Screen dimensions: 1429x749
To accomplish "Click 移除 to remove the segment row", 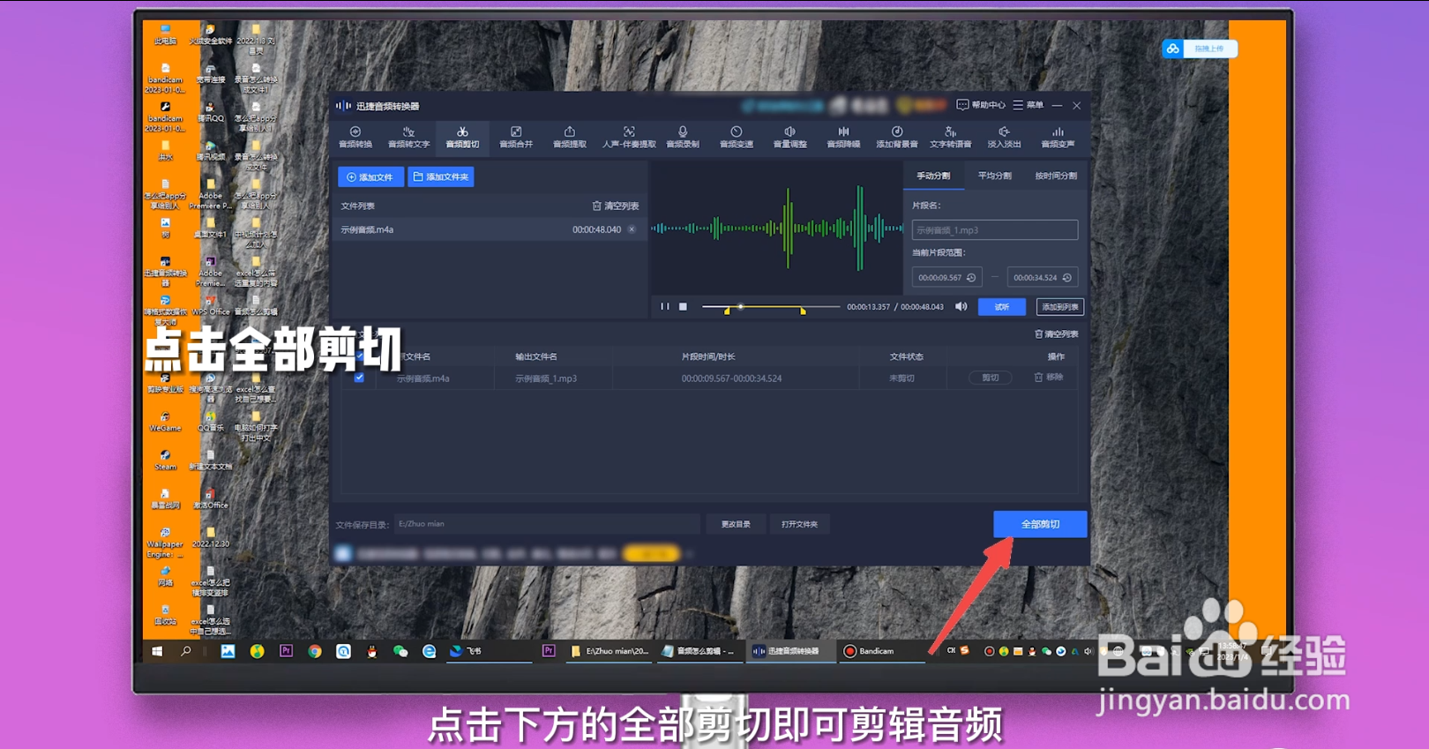I will coord(1048,378).
